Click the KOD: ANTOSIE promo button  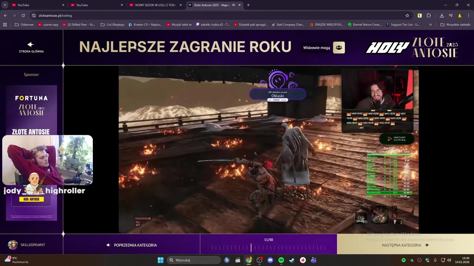(x=31, y=199)
